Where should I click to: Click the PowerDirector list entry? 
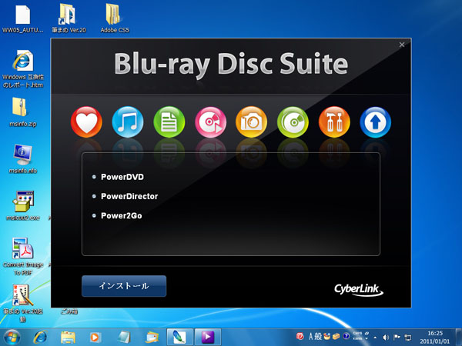pos(129,196)
